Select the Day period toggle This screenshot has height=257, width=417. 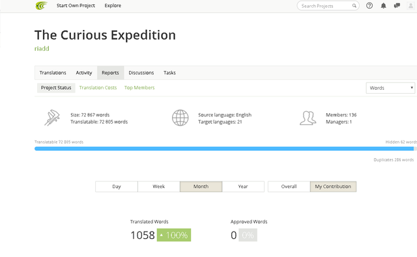pos(117,186)
